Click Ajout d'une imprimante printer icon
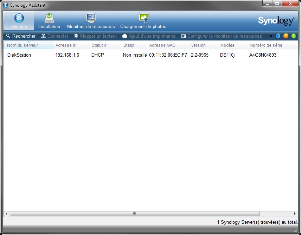The image size is (301, 235). pyautogui.click(x=124, y=36)
